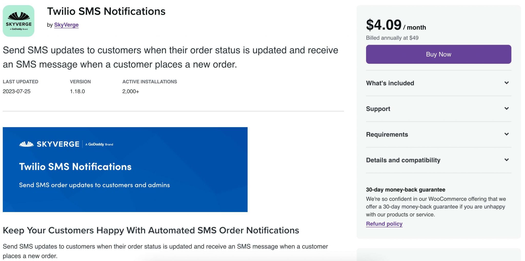525x261 pixels.
Task: Click the blue product banner image
Action: pyautogui.click(x=125, y=169)
